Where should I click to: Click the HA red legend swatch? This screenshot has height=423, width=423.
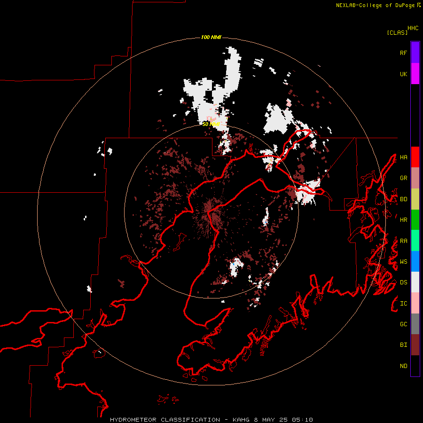tap(415, 157)
